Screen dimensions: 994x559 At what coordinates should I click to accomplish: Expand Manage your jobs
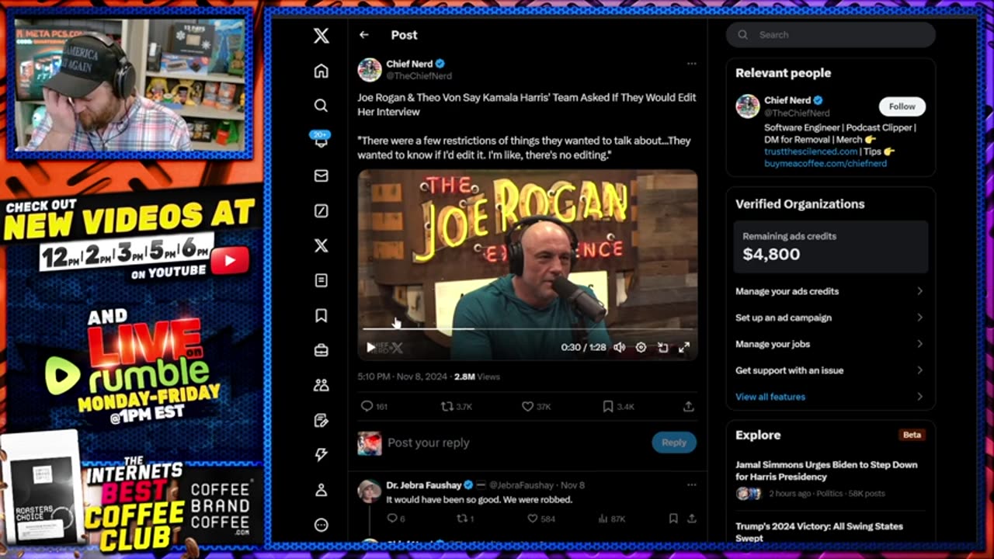tap(830, 344)
